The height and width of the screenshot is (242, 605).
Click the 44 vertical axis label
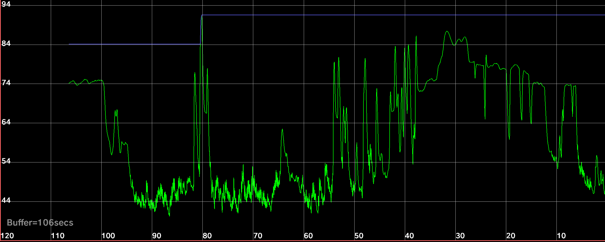[x=6, y=200]
